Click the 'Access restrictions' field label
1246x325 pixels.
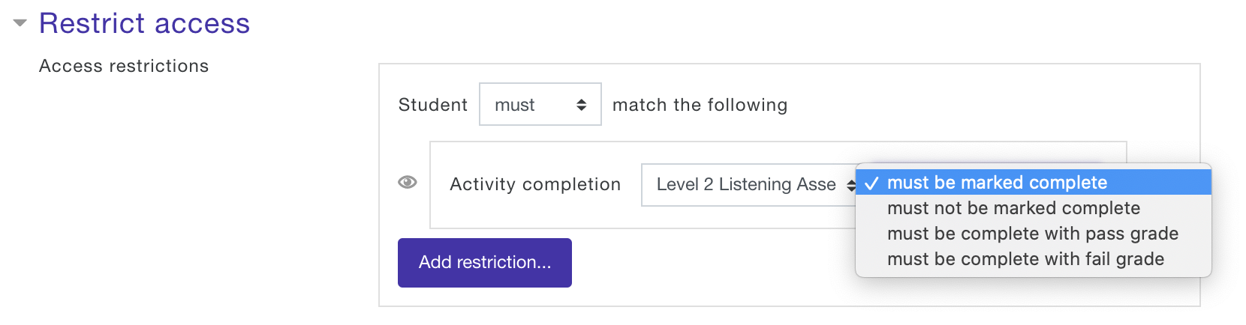point(124,66)
